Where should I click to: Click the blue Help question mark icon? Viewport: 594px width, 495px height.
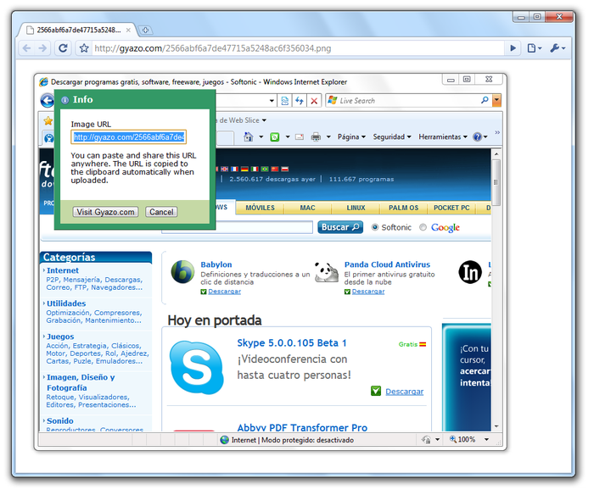pos(477,137)
